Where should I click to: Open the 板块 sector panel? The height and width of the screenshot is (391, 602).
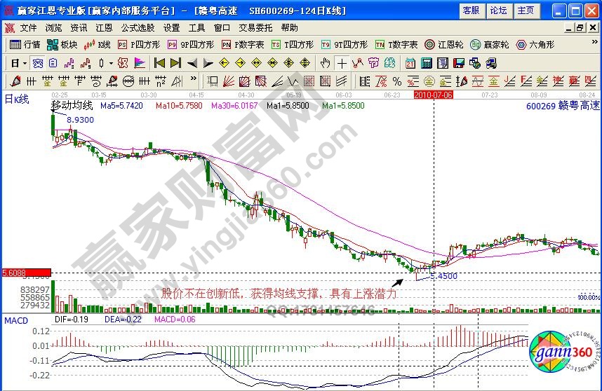click(62, 44)
